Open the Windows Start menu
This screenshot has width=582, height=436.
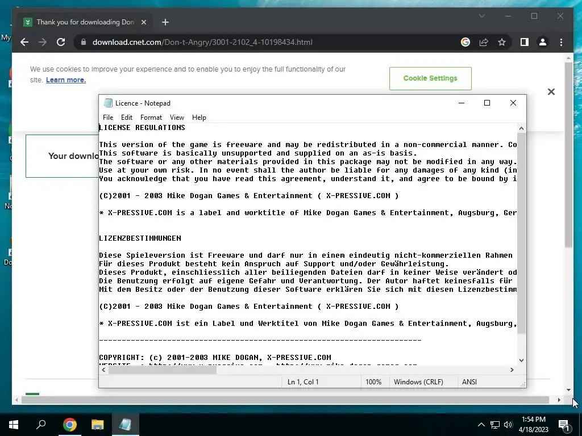(x=14, y=425)
